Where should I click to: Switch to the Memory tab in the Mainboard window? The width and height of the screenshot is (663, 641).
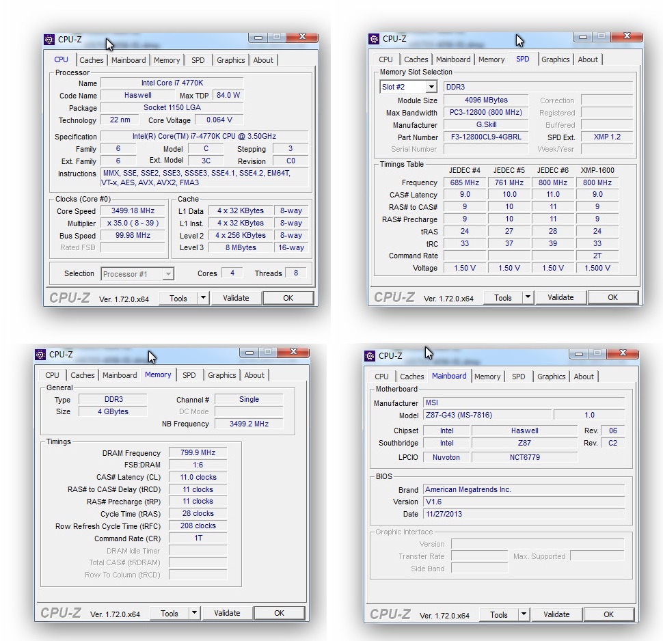[487, 377]
